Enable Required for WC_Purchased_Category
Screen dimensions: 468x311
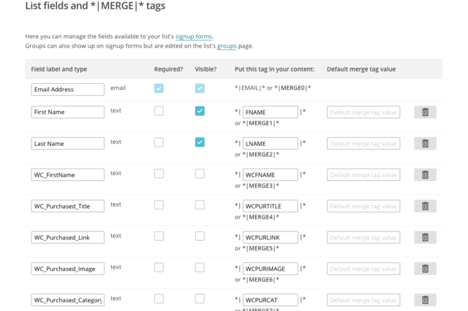(x=159, y=299)
